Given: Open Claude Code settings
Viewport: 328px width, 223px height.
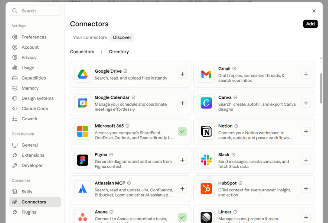Looking at the screenshot, I should click(35, 109).
